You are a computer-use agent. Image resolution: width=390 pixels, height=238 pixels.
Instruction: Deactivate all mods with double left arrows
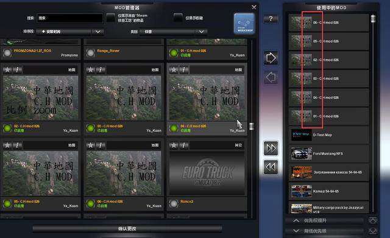[x=271, y=167]
